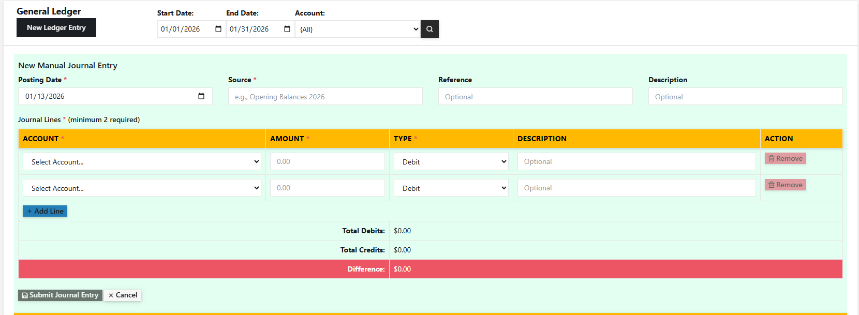
Task: Cancel the manual journal entry
Action: [x=123, y=295]
